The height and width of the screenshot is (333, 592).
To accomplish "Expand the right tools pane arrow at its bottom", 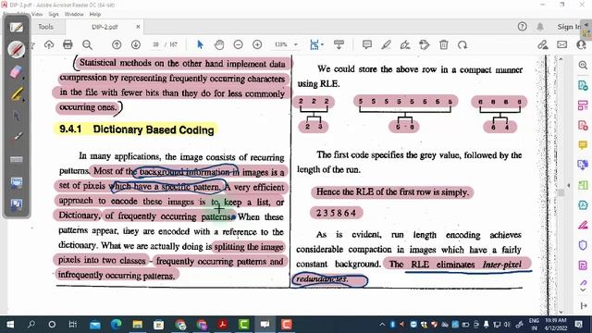I will [x=584, y=305].
